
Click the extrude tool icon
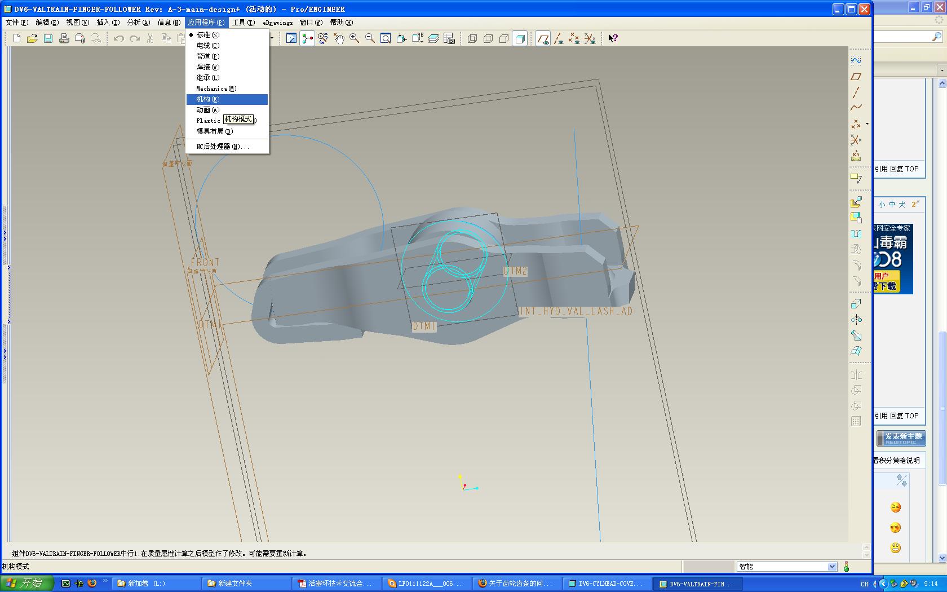tap(856, 303)
